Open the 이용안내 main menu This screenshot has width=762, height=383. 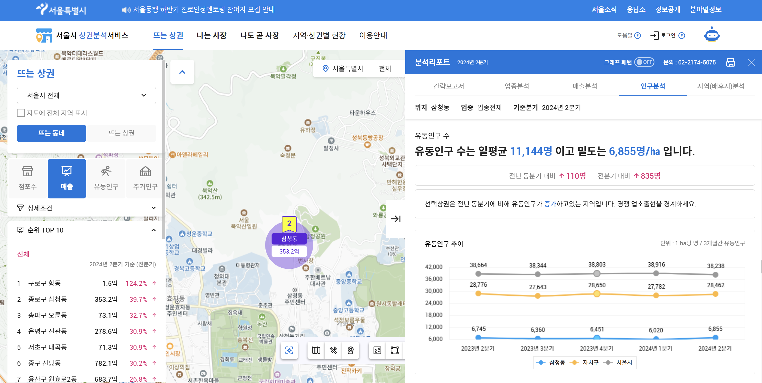[x=373, y=35]
